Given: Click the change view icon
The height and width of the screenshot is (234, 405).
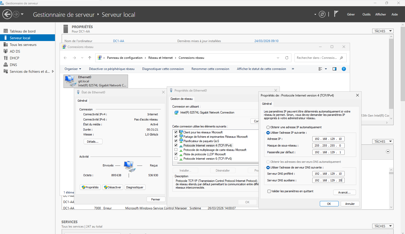Looking at the screenshot, I should click(x=320, y=69).
